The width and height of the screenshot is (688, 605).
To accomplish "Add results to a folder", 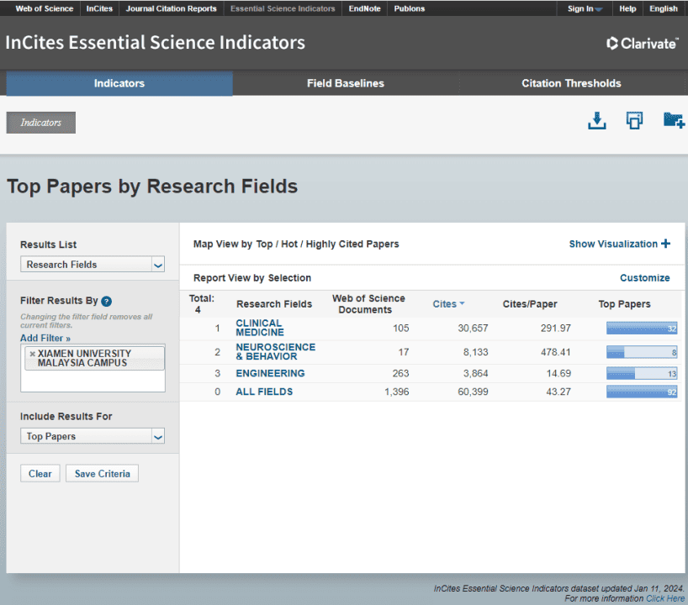I will tap(673, 120).
